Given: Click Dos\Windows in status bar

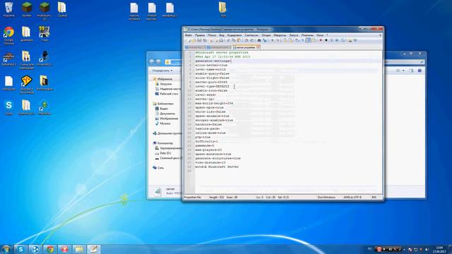Looking at the screenshot, I should pos(326,198).
